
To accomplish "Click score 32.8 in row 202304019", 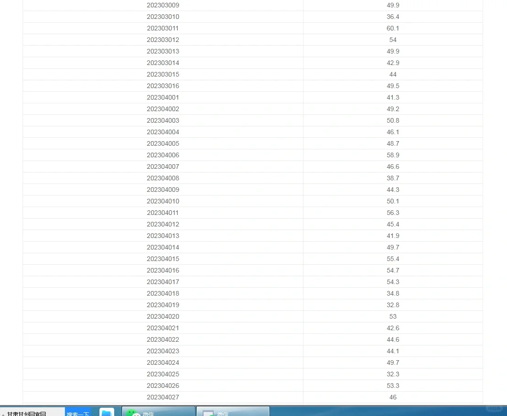I will coord(393,305).
